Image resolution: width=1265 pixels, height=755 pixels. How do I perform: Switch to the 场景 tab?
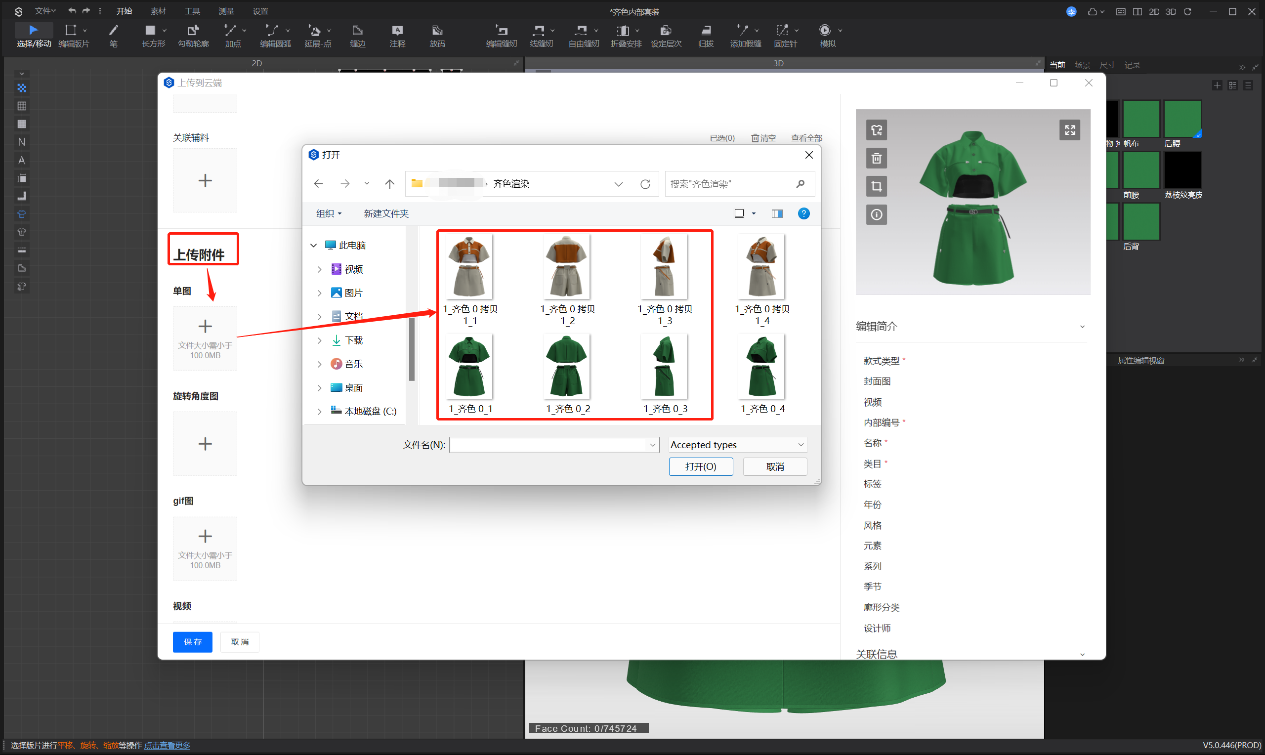click(1082, 65)
